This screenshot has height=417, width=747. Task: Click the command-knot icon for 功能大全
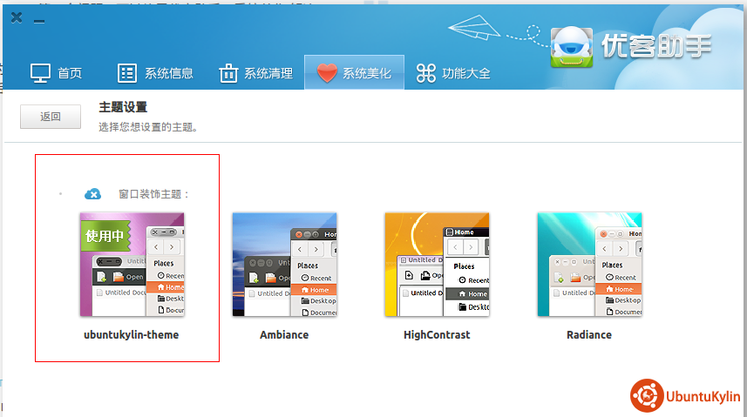click(426, 73)
